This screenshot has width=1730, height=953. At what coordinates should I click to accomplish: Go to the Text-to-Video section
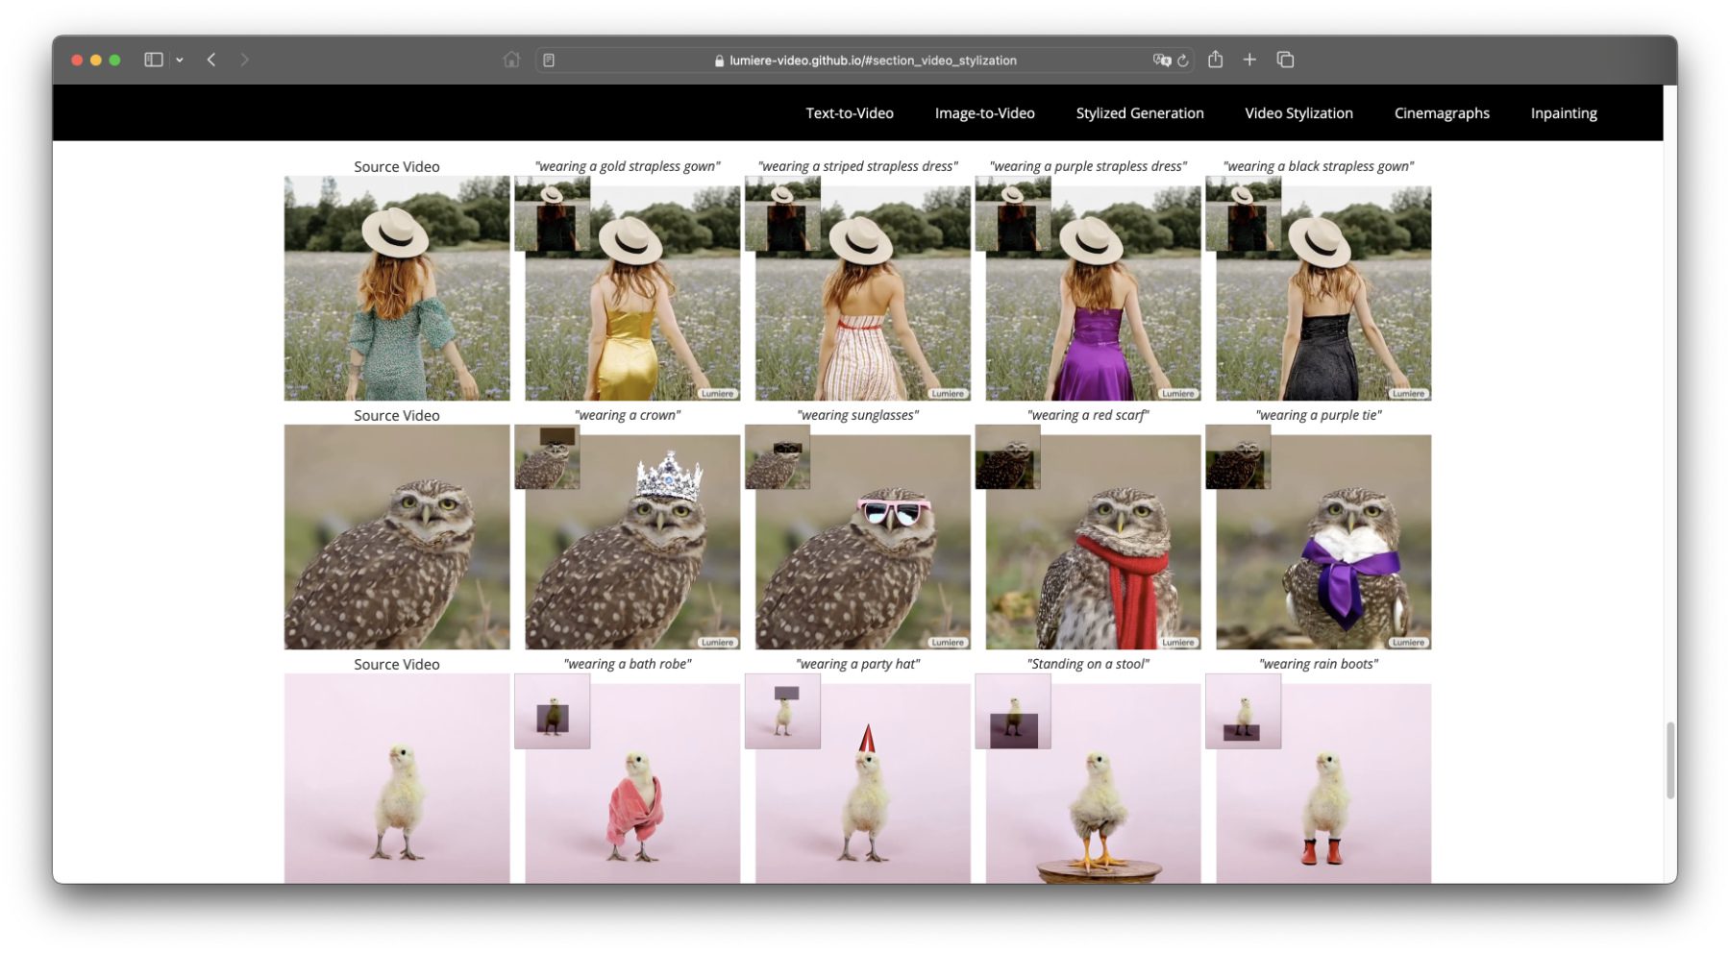tap(849, 113)
